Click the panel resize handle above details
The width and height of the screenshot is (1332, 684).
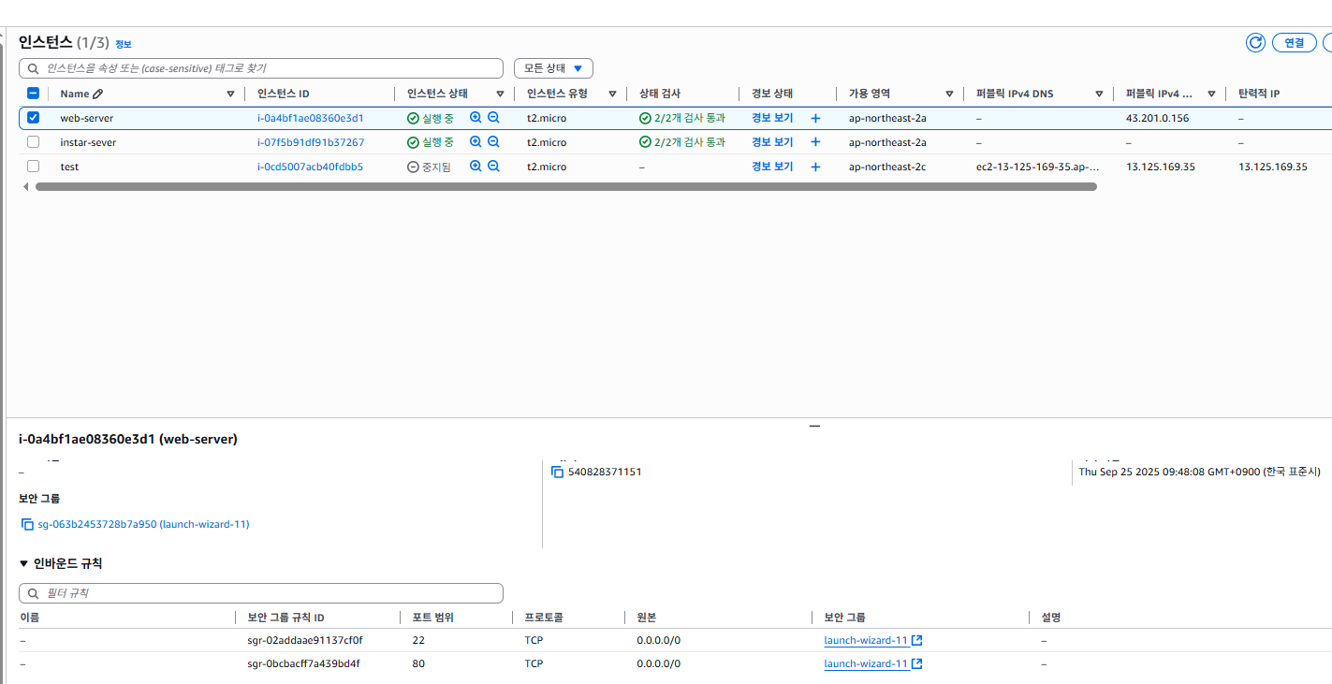(814, 426)
